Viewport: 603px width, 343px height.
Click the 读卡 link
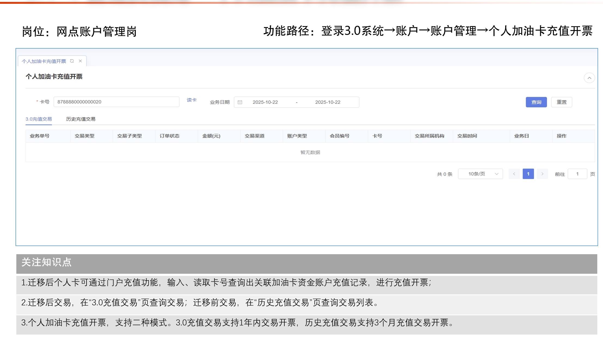192,100
